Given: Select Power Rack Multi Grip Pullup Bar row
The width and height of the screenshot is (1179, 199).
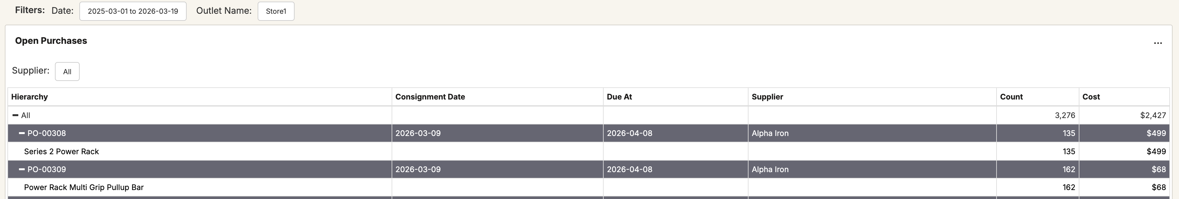Looking at the screenshot, I should 84,187.
